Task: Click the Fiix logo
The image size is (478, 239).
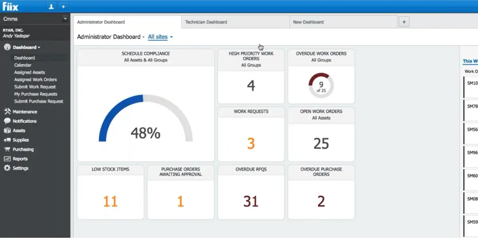Action: click(x=11, y=6)
